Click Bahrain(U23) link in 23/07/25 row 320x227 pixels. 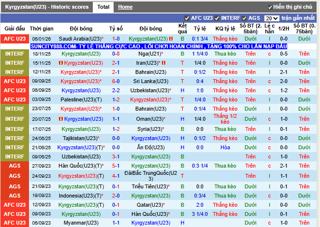tap(151, 109)
